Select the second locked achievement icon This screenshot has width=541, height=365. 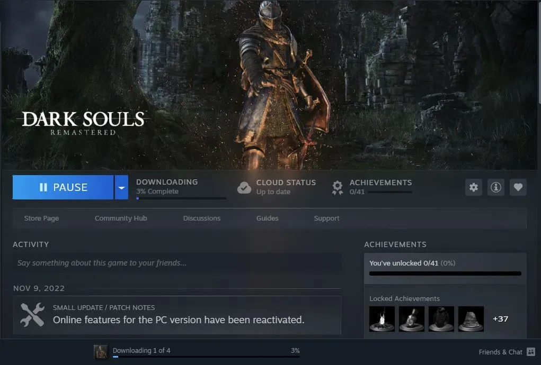[412, 319]
